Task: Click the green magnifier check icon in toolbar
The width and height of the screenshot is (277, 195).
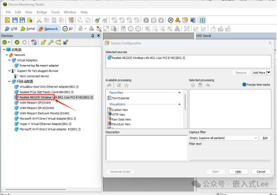Action: click(x=97, y=20)
